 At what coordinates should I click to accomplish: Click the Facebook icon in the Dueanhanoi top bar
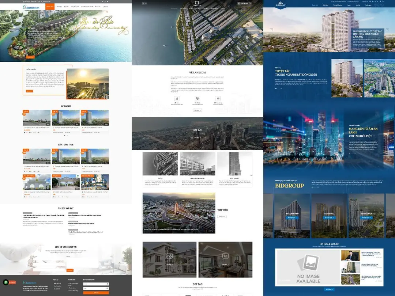pyautogui.click(x=103, y=2)
